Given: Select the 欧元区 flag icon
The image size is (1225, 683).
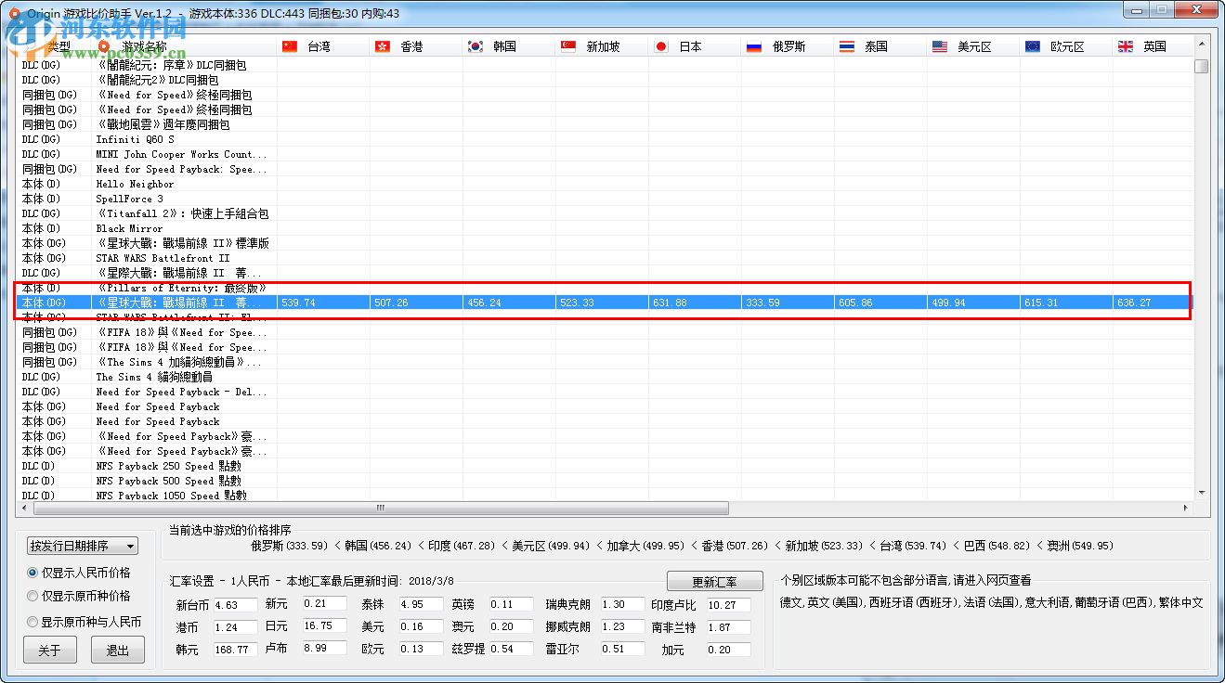Looking at the screenshot, I should (1032, 45).
